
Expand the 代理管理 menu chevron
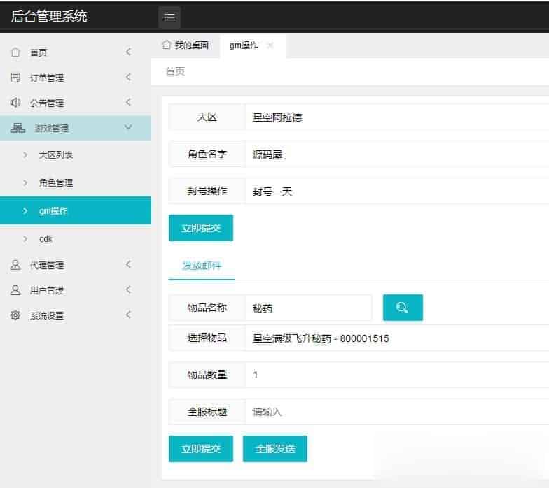129,264
